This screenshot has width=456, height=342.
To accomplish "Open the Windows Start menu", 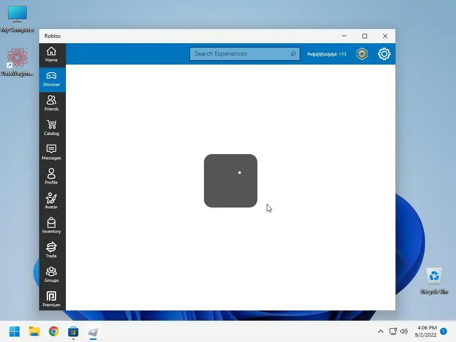I will coord(15,331).
